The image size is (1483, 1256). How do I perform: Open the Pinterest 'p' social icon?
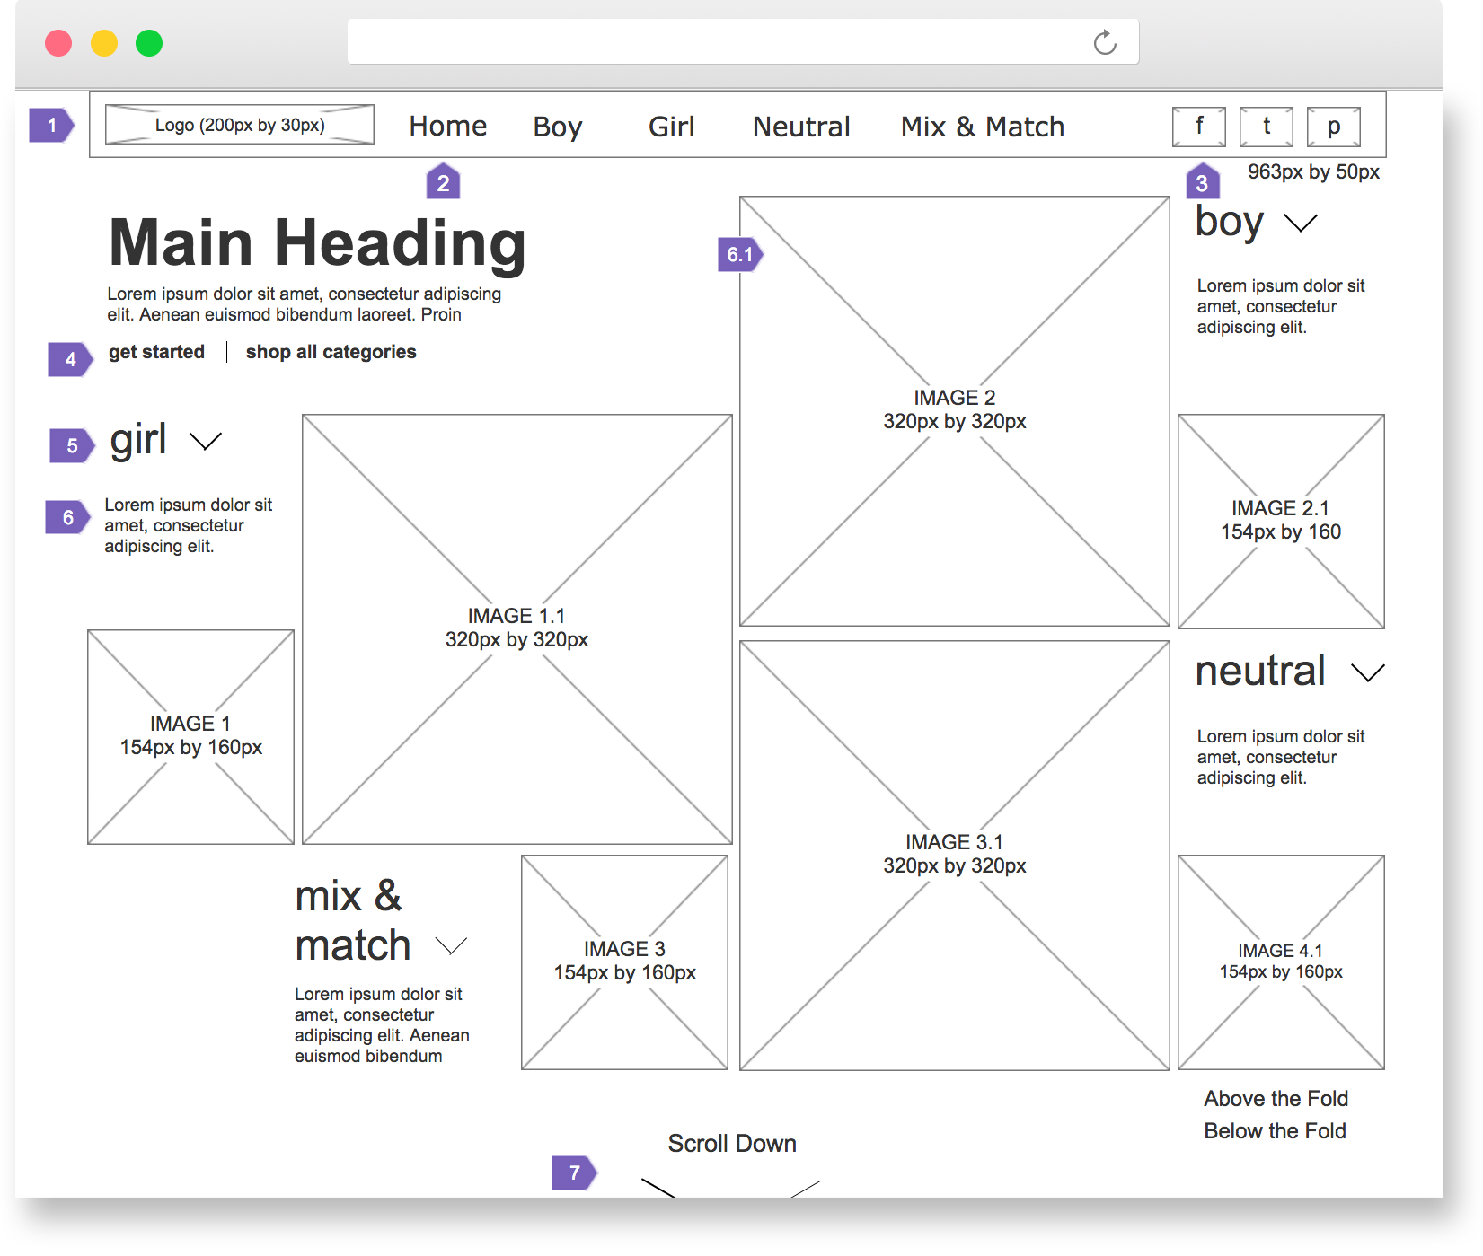click(1334, 127)
